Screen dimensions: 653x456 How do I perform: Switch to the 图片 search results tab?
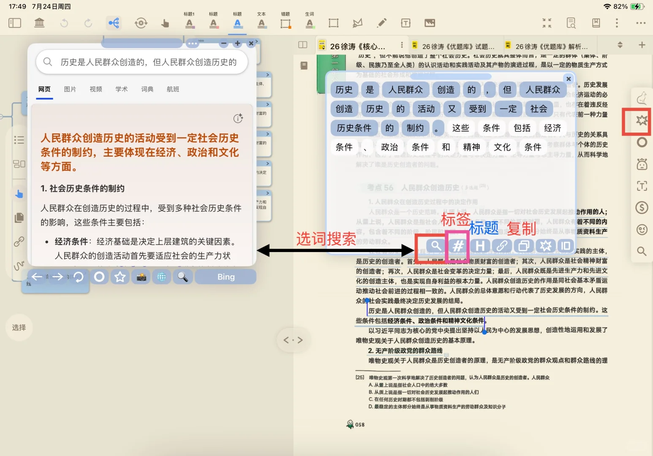(x=70, y=89)
